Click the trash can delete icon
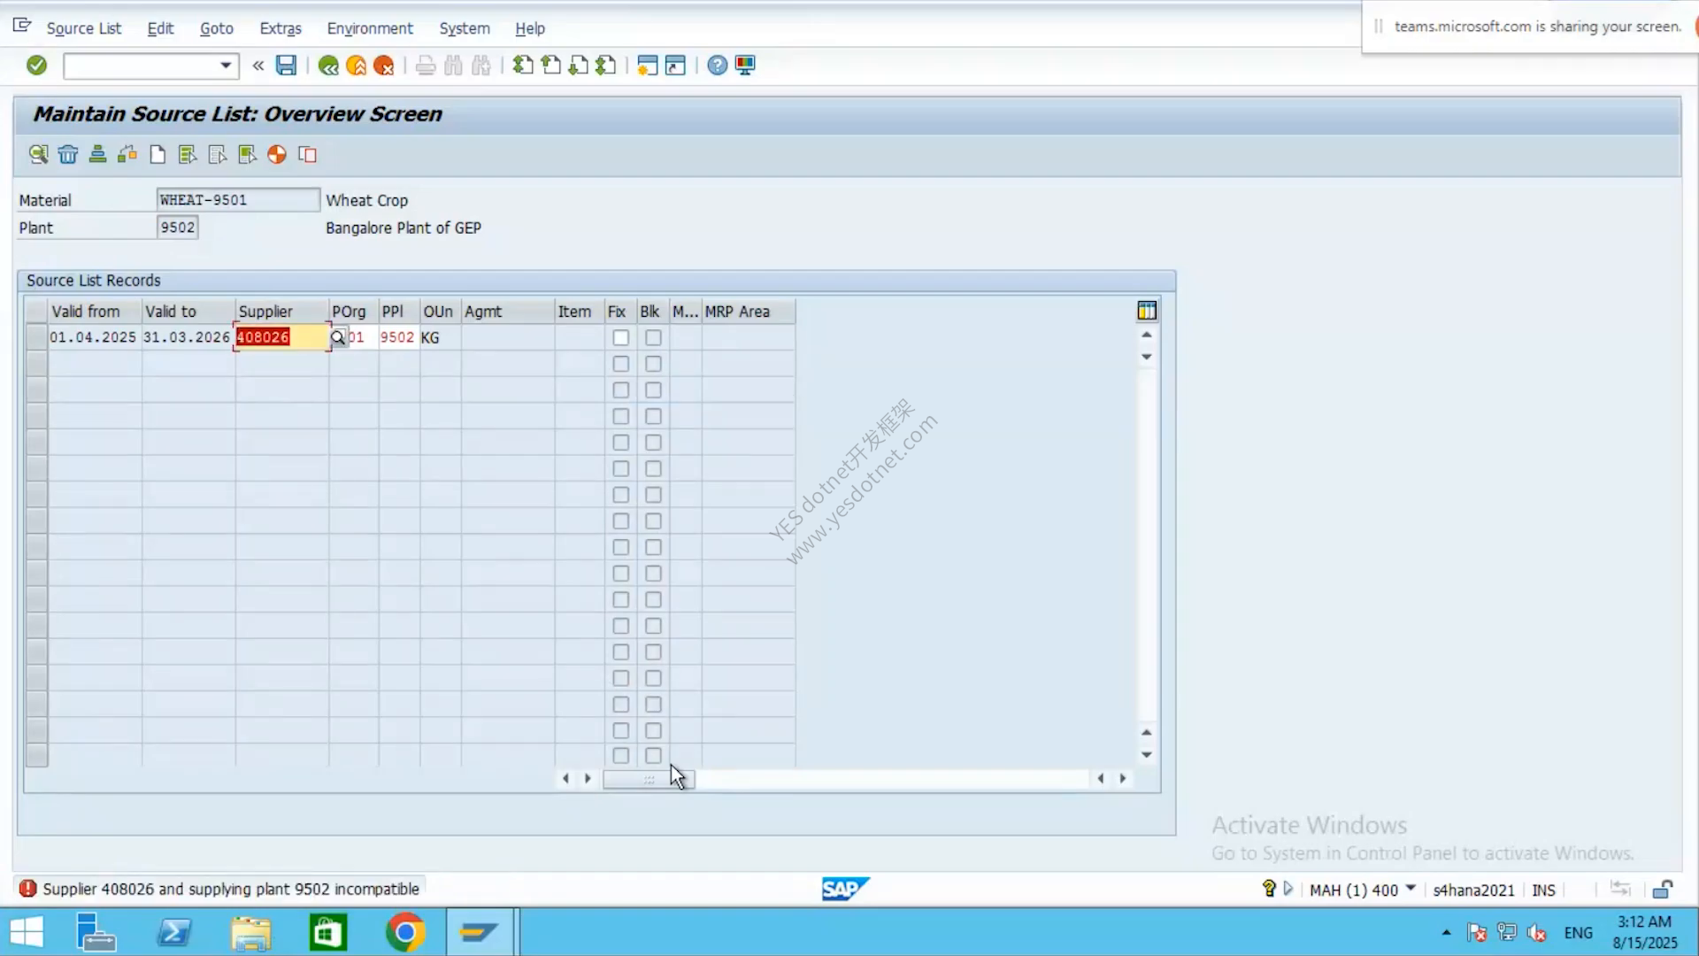Viewport: 1699px width, 956px height. [68, 155]
